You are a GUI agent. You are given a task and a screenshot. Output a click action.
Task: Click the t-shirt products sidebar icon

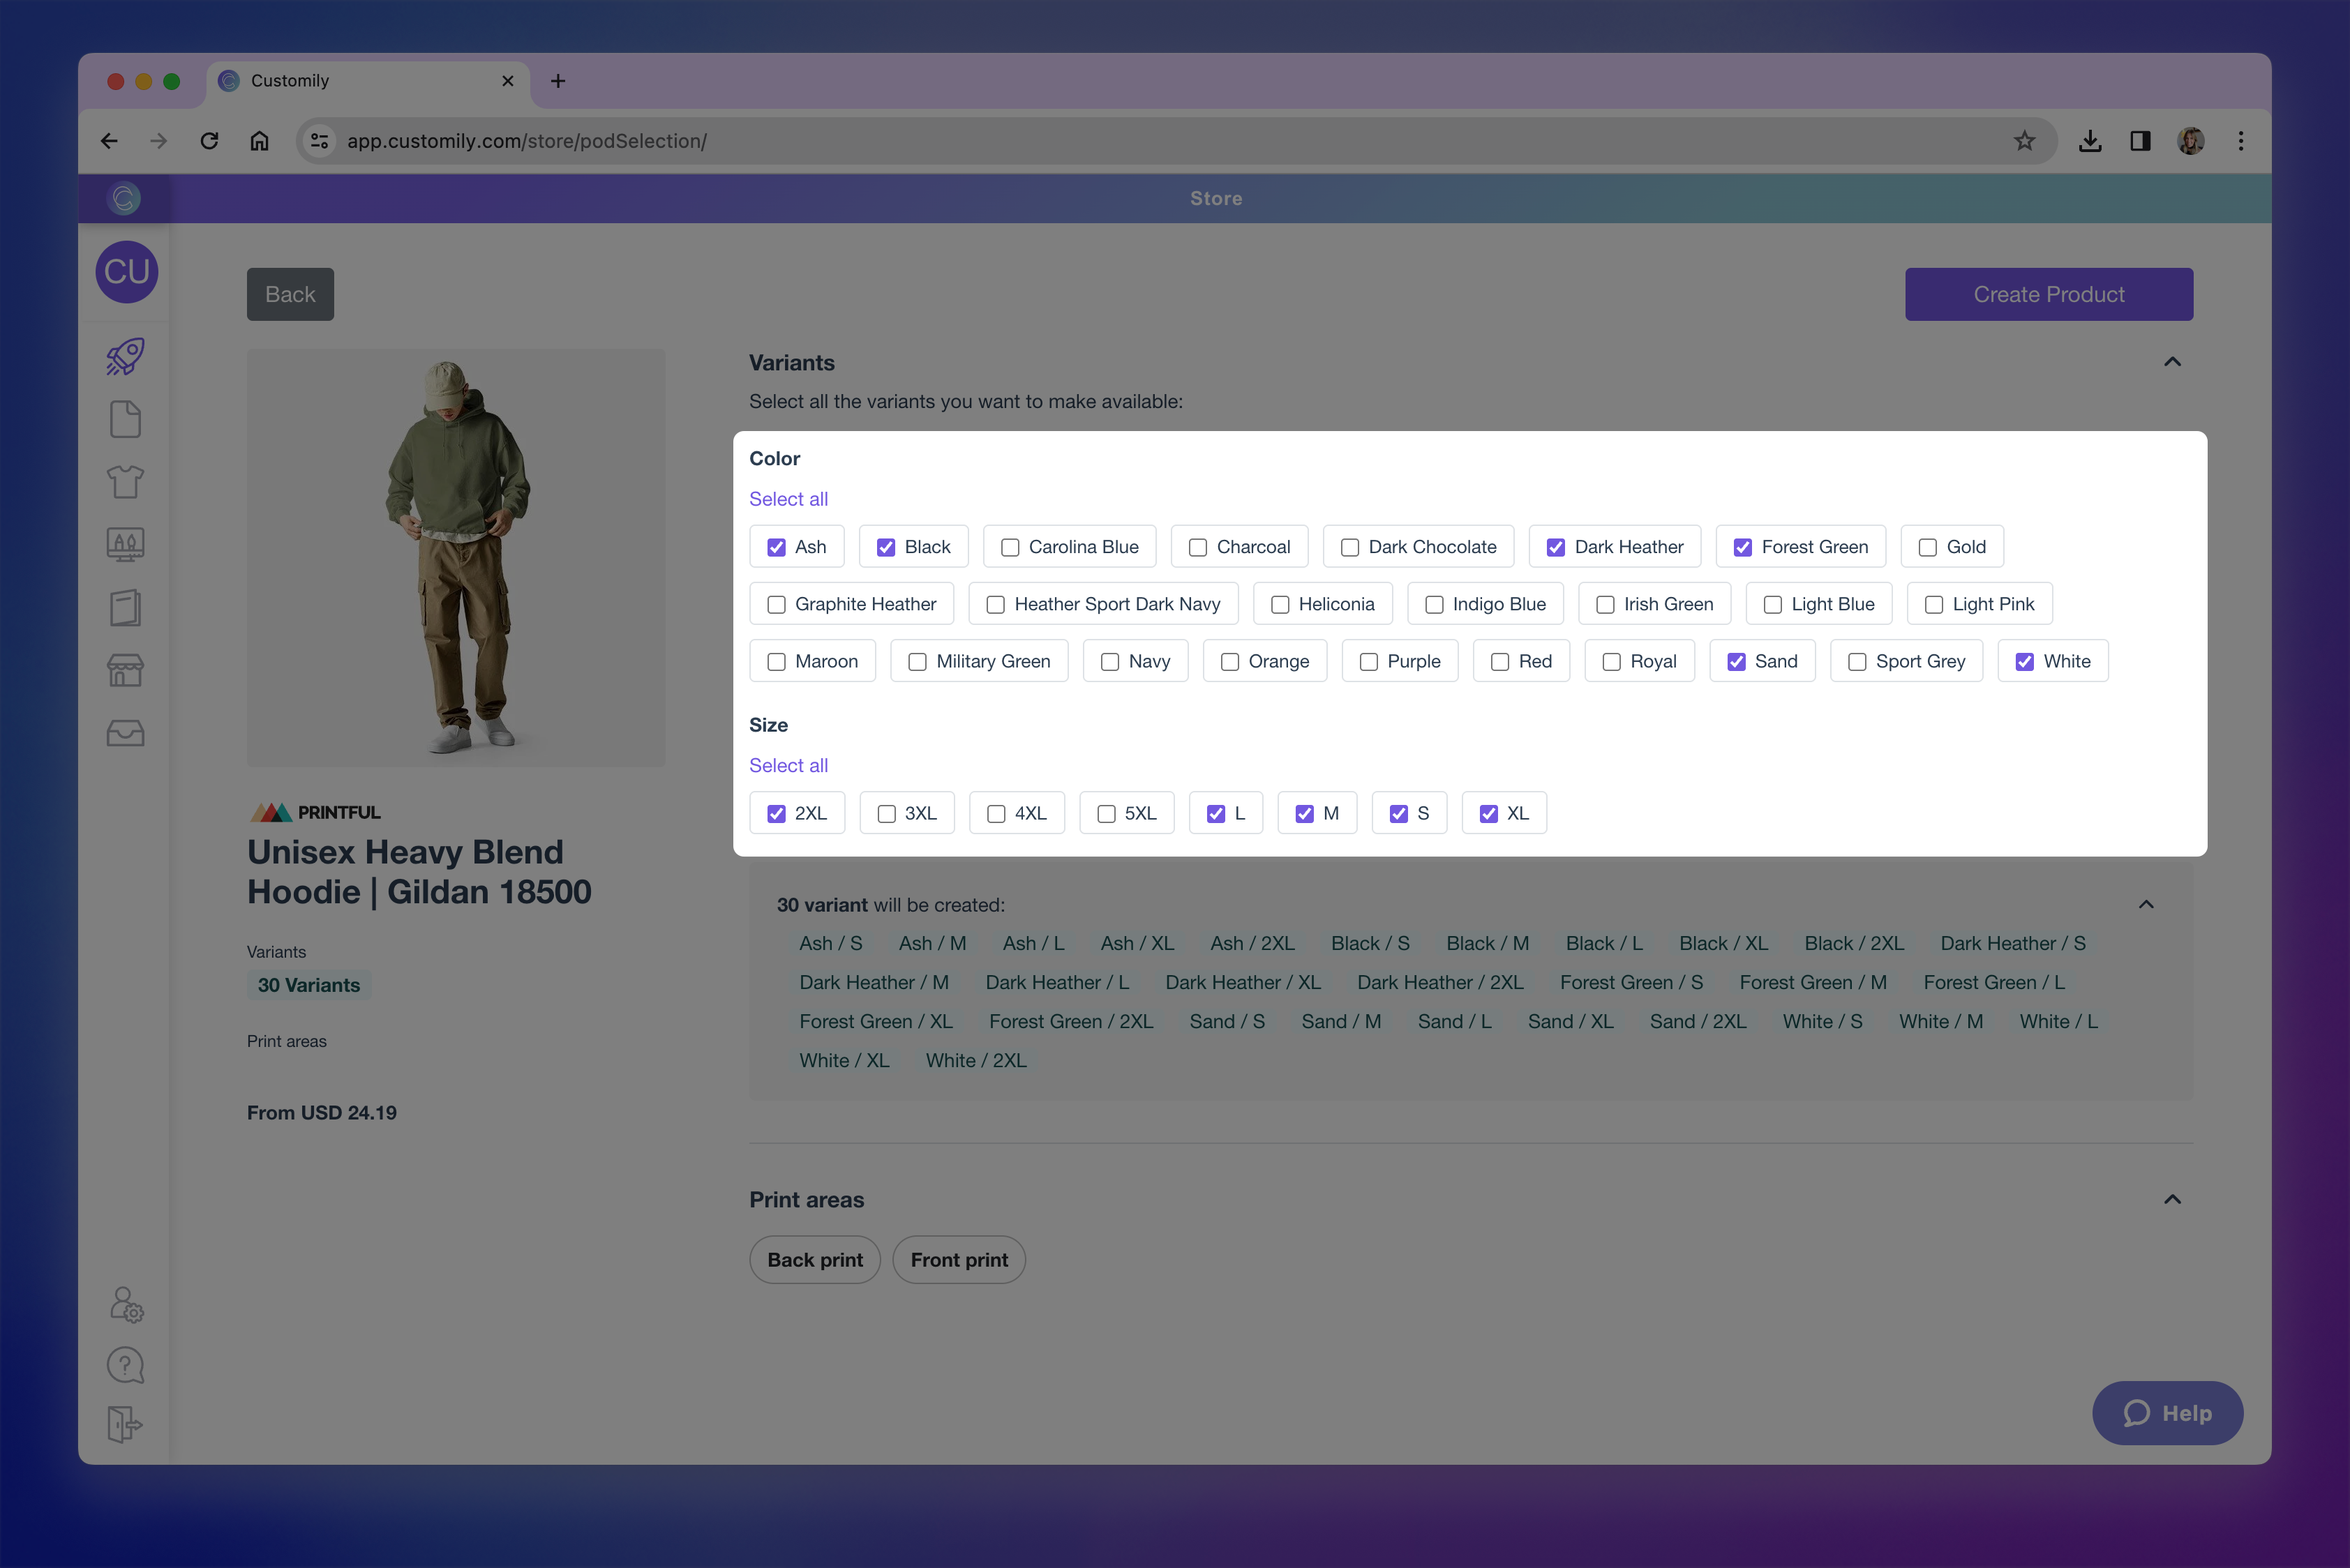coord(125,482)
